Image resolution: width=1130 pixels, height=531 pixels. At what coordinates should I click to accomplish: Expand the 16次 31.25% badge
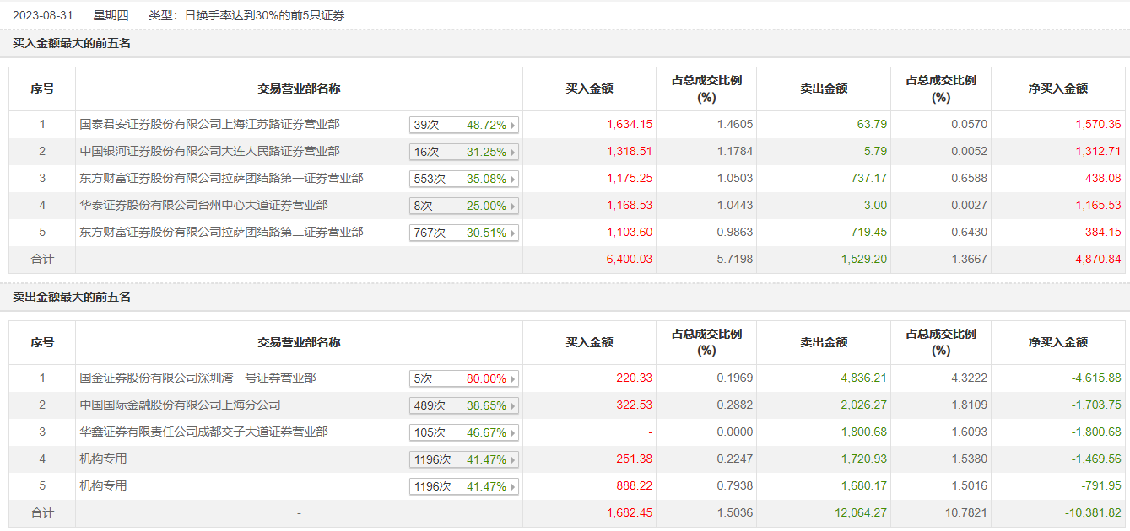(x=464, y=152)
